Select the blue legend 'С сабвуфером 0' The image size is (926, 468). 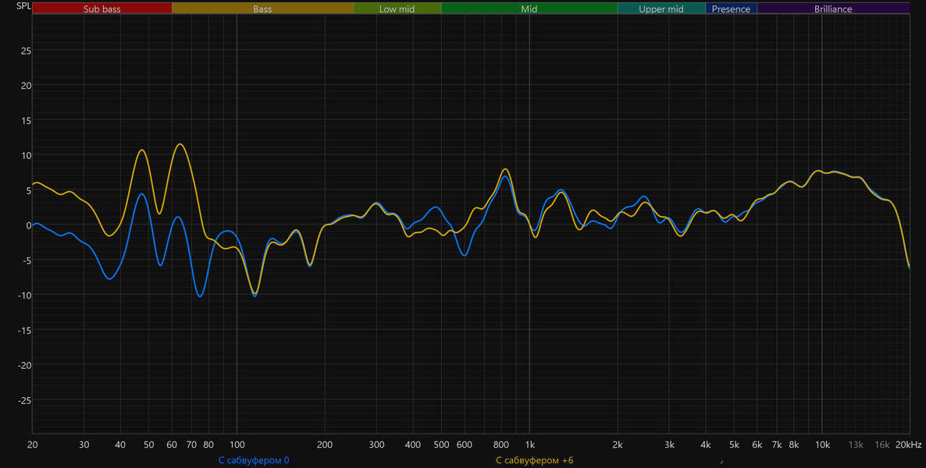254,460
